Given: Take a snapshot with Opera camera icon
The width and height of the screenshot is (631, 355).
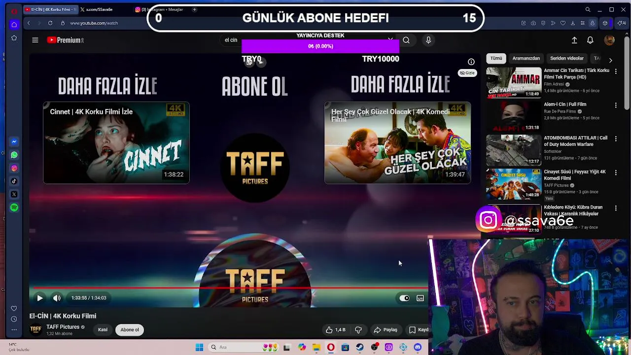Looking at the screenshot, I should pyautogui.click(x=533, y=23).
